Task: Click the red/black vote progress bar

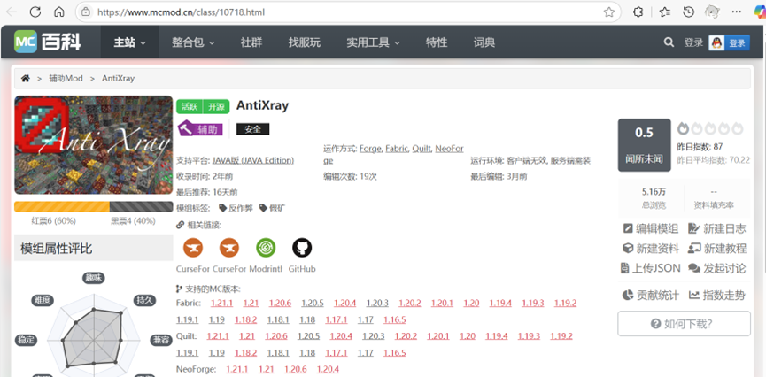Action: 93,206
